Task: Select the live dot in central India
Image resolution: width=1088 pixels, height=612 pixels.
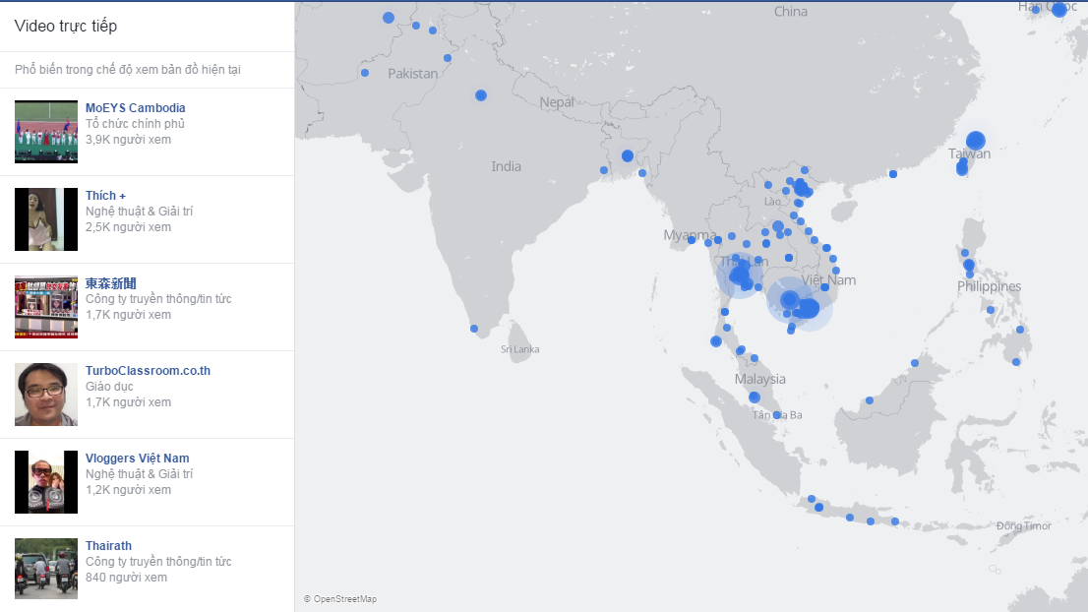Action: tap(481, 95)
